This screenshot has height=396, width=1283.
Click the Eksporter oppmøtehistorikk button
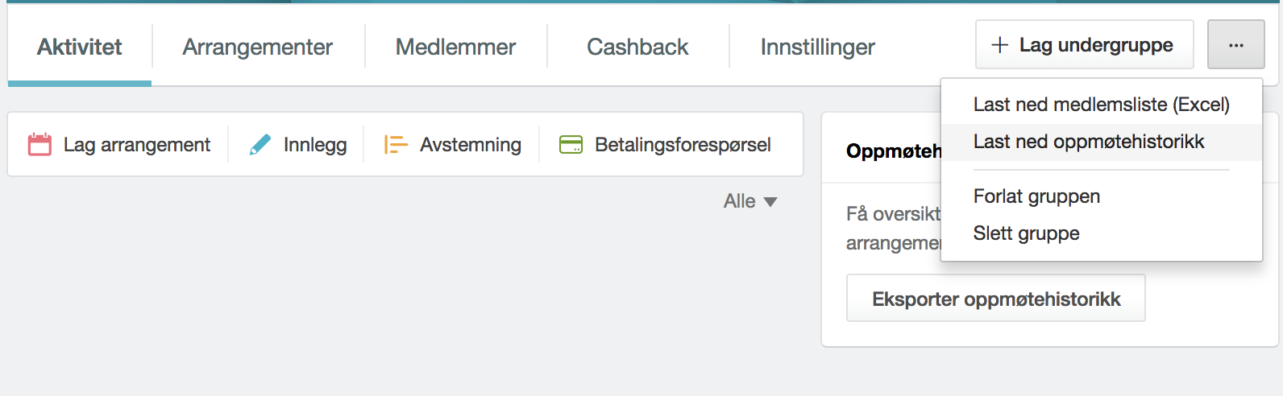pyautogui.click(x=995, y=299)
